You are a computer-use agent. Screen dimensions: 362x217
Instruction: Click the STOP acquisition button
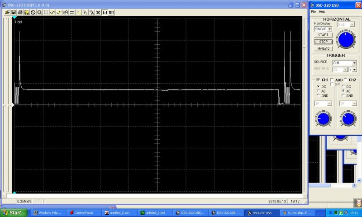[323, 42]
